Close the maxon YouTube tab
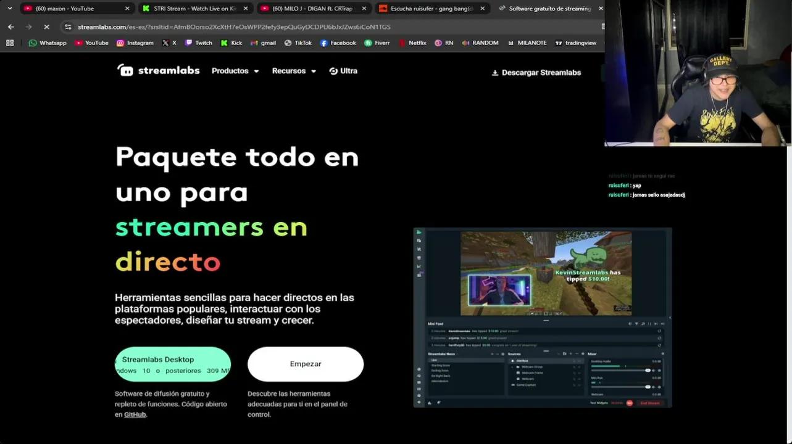This screenshot has height=444, width=792. (x=127, y=9)
